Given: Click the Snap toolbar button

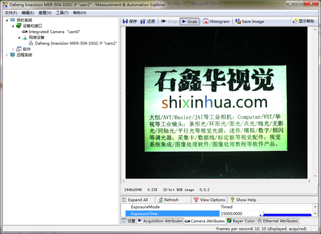Looking at the screenshot, I should click(169, 21).
